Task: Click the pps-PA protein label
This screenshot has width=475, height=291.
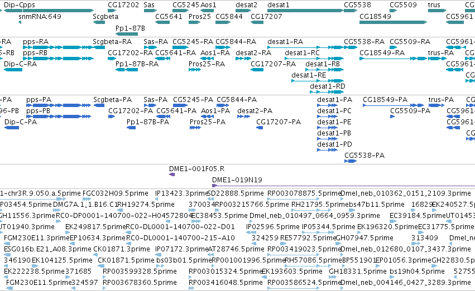Action: click(39, 100)
